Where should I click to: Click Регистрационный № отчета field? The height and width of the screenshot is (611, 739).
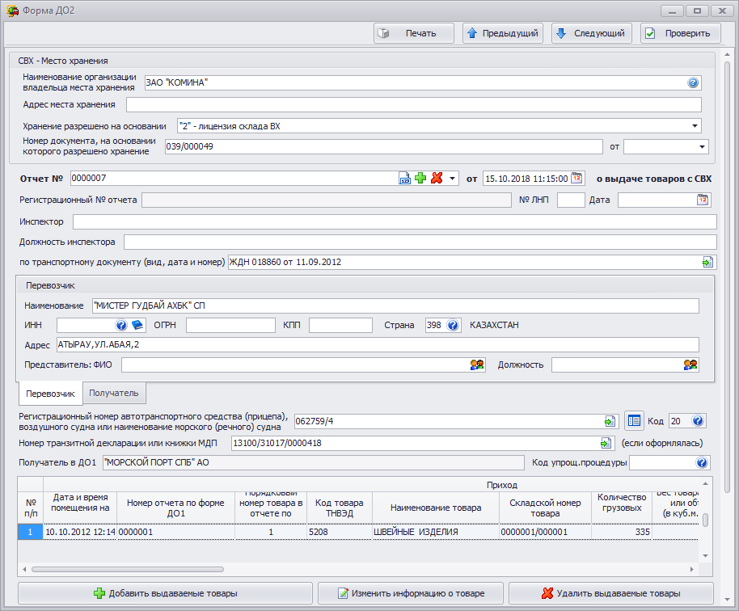(327, 200)
